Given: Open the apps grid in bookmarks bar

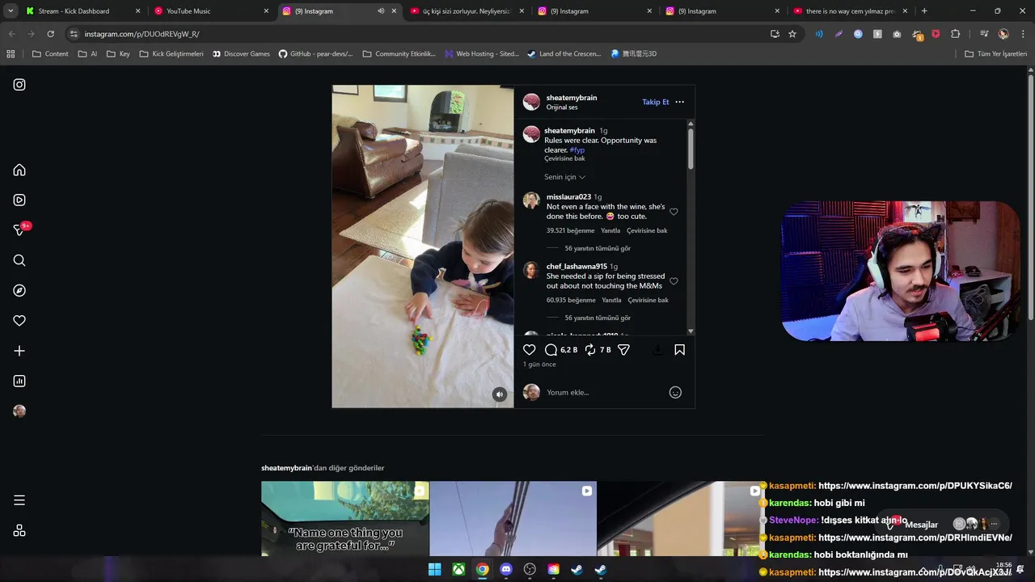Looking at the screenshot, I should click(11, 54).
